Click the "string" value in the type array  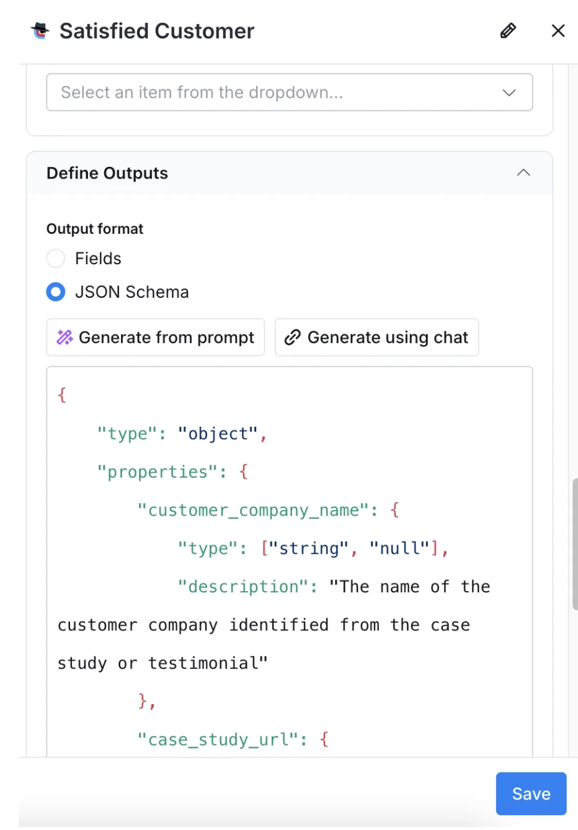[x=309, y=548]
